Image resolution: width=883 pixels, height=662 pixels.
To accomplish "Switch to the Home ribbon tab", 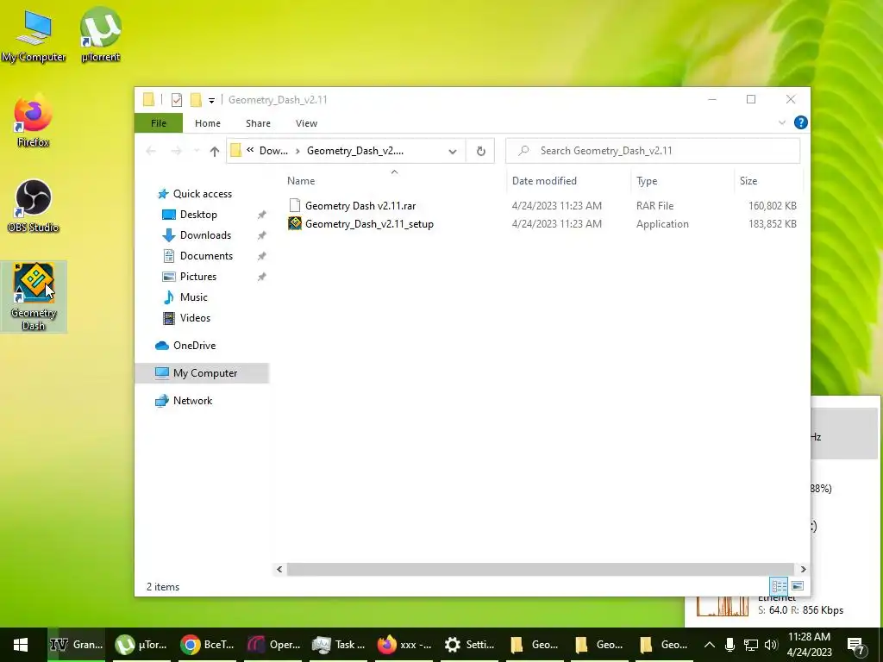I will [207, 123].
